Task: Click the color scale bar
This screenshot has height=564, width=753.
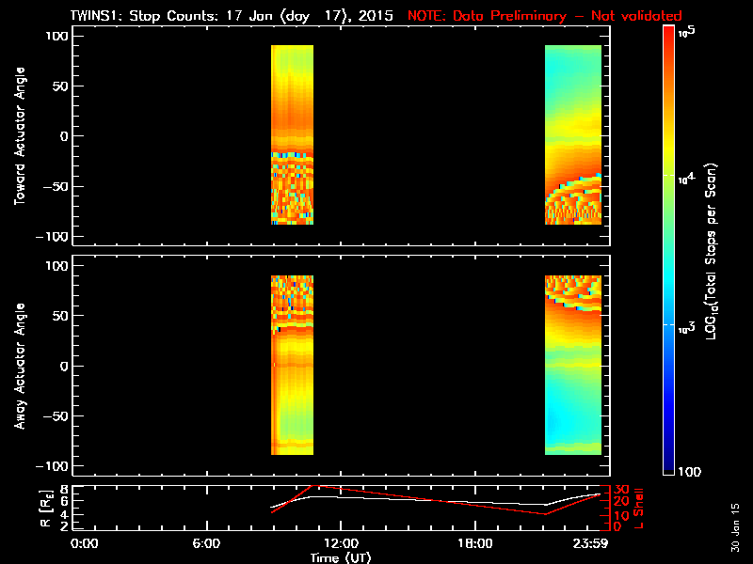Action: [x=669, y=250]
